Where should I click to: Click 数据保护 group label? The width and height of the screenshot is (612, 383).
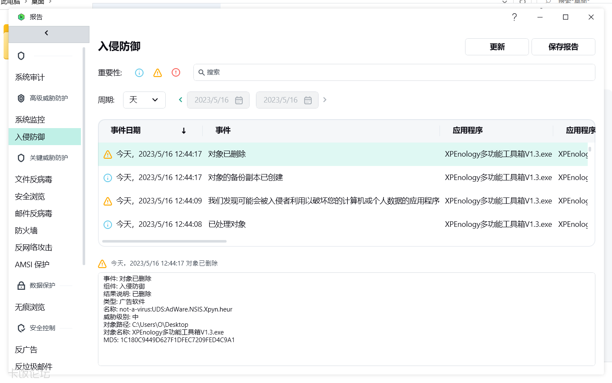(43, 286)
